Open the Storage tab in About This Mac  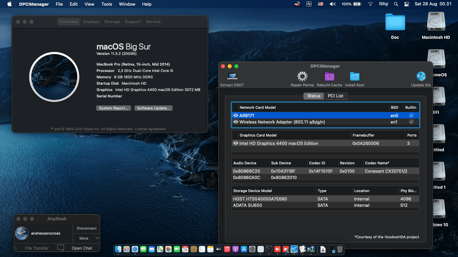pos(112,21)
